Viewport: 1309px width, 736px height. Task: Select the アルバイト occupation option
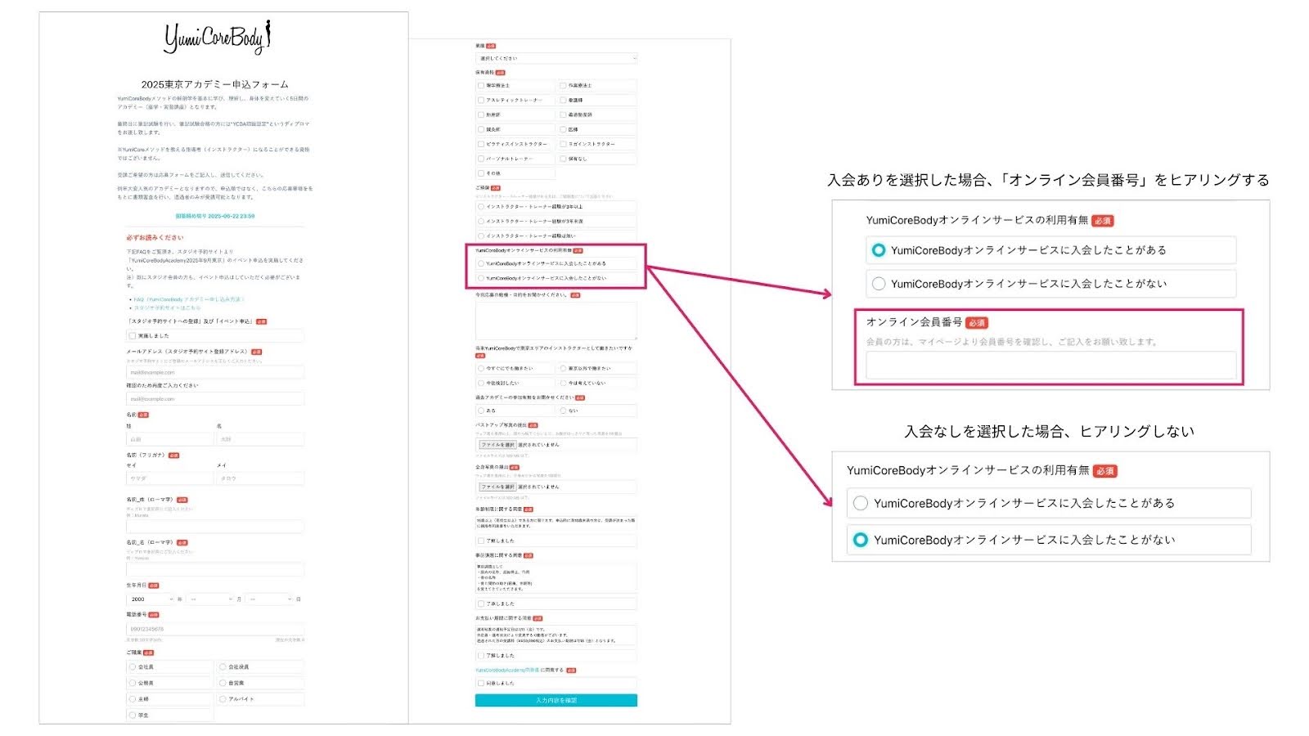(223, 699)
